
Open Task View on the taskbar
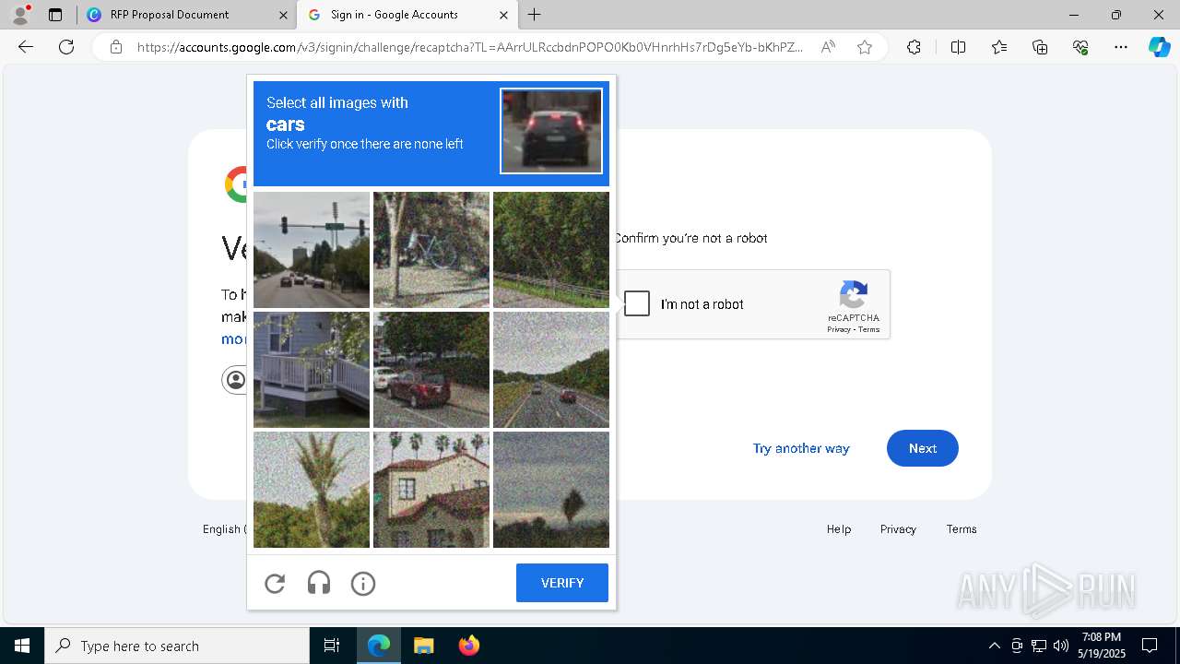click(332, 646)
